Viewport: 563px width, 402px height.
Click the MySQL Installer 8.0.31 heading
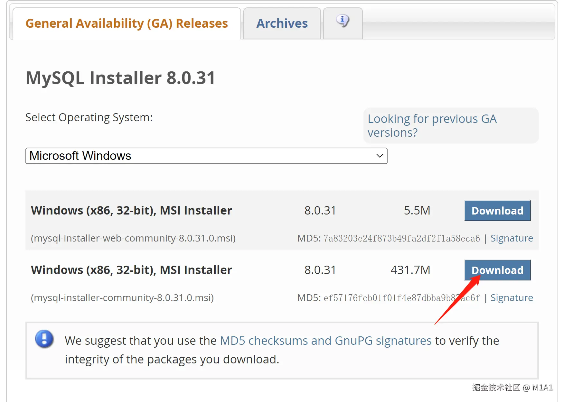(x=120, y=78)
